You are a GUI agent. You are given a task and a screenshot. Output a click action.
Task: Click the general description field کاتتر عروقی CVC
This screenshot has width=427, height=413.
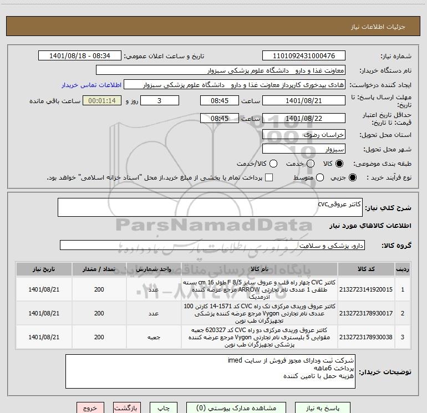point(210,207)
